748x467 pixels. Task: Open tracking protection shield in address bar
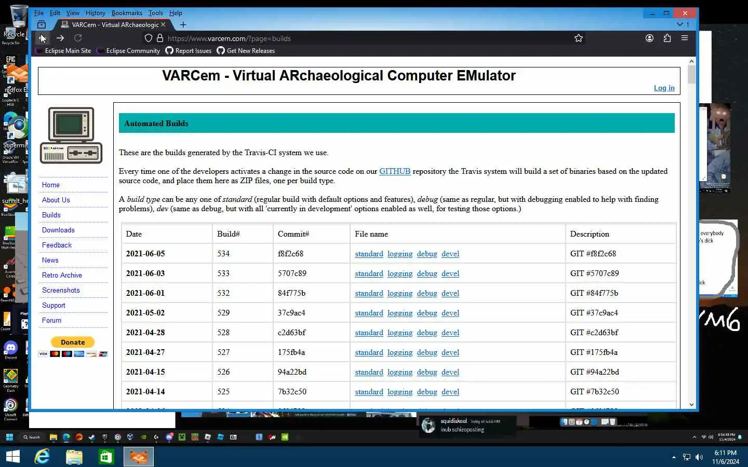[x=149, y=38]
